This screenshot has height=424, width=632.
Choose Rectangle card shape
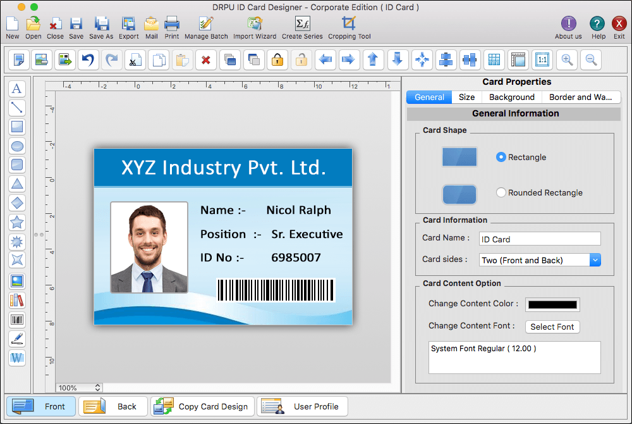[501, 158]
